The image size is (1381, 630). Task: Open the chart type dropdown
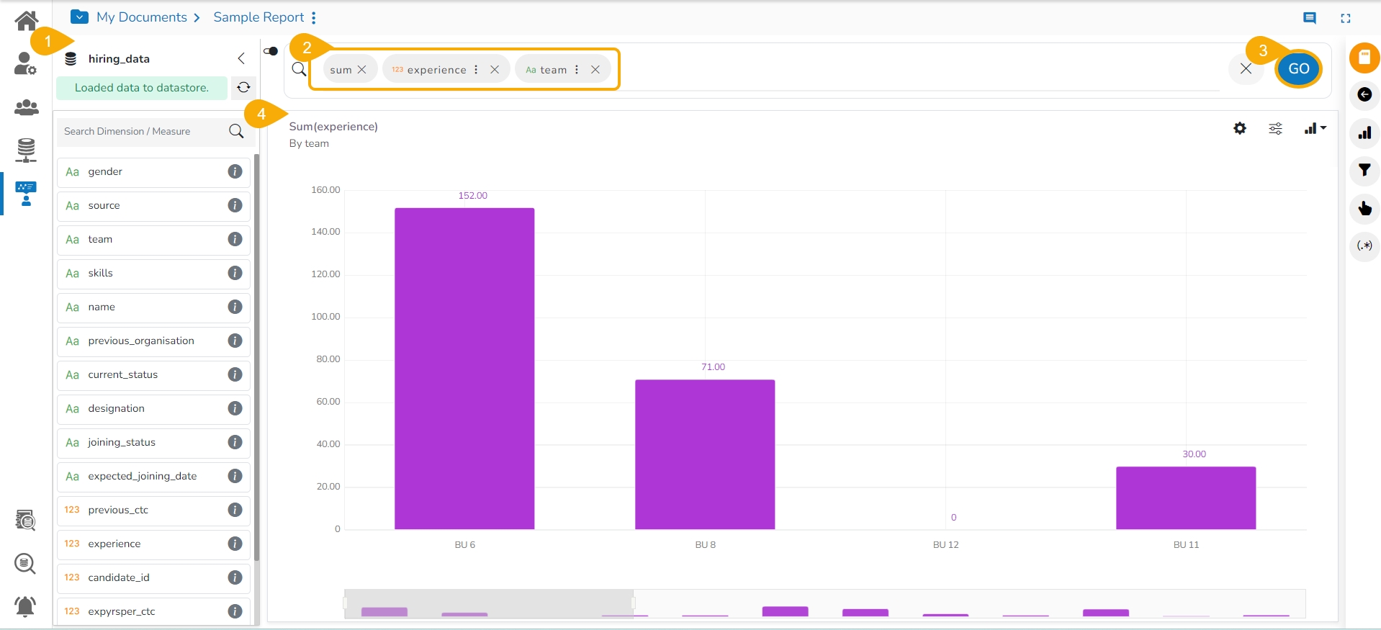click(x=1315, y=128)
